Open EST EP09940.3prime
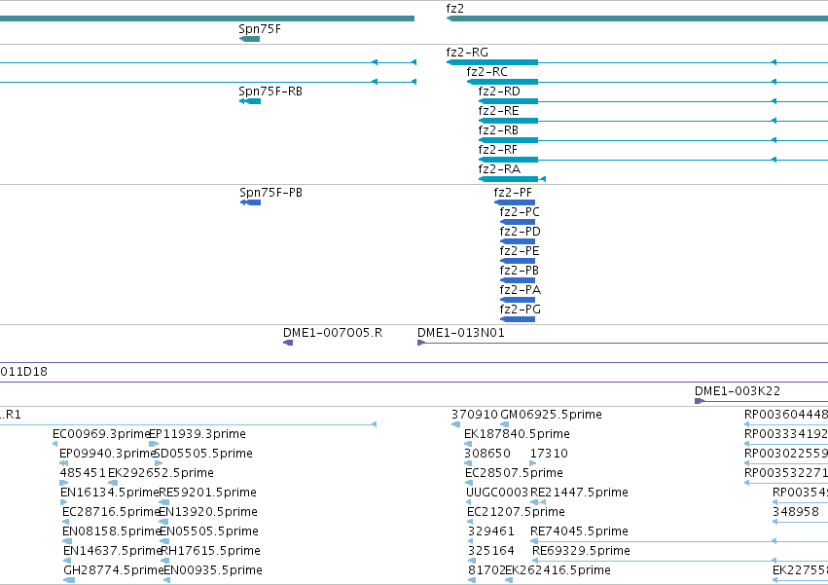Image resolution: width=828 pixels, height=585 pixels. (107, 454)
